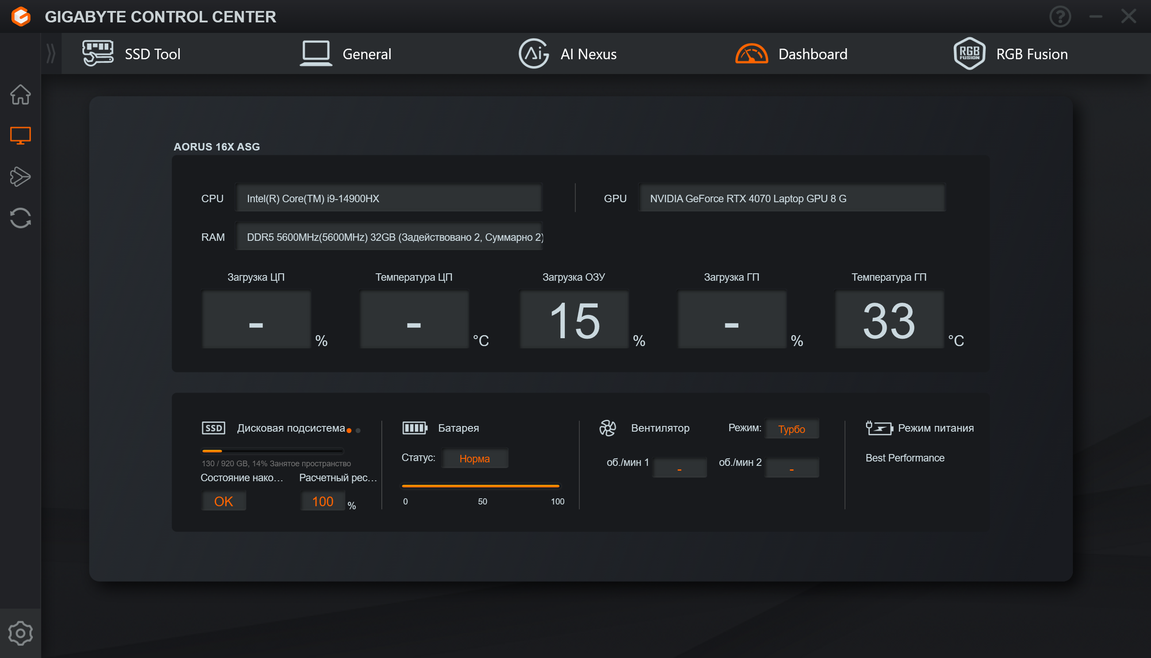Open the update refresh sidebar icon
The height and width of the screenshot is (658, 1151).
(20, 218)
